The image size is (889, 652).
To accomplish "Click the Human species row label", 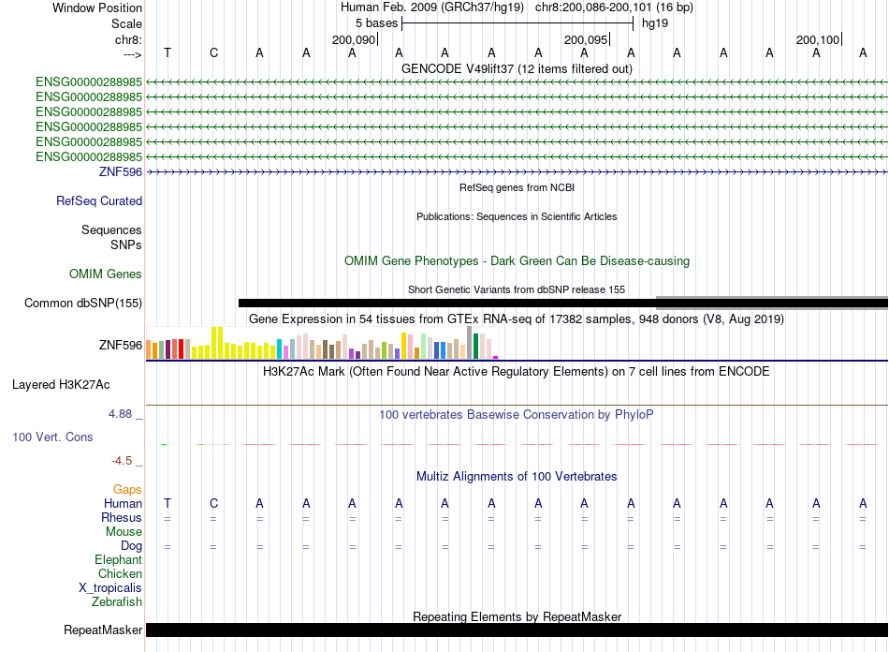I will 123,503.
